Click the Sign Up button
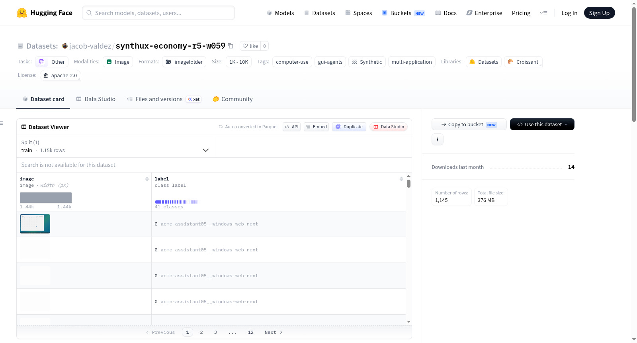 pos(599,13)
